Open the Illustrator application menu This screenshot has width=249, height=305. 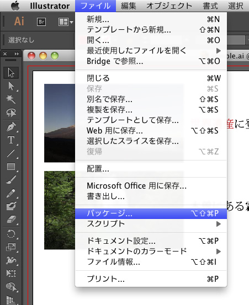[50, 6]
